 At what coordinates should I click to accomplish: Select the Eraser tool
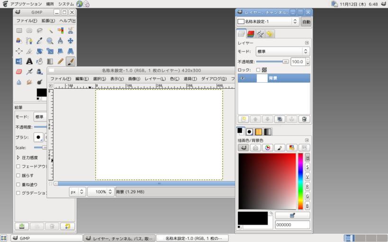point(19,72)
